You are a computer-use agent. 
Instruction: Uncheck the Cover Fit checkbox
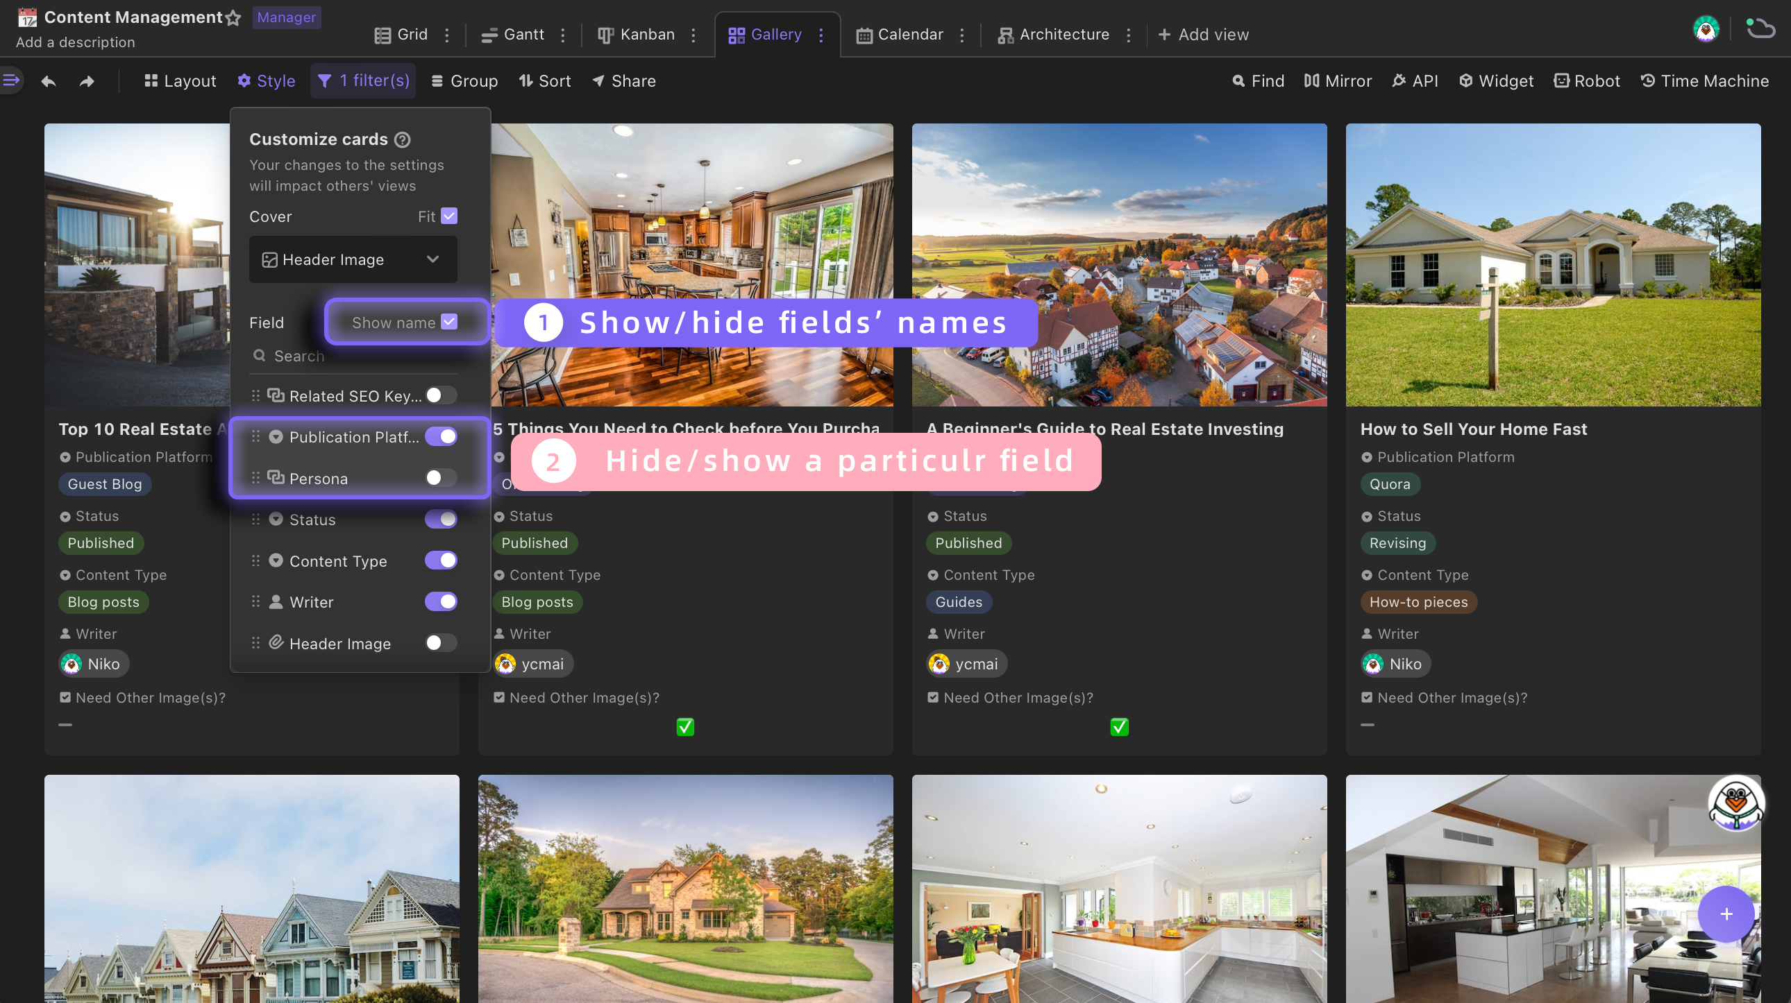[x=449, y=216]
